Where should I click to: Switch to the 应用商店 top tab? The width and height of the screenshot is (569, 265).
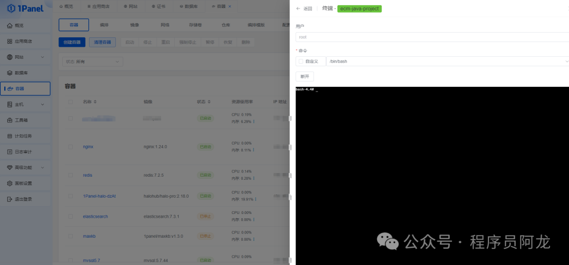[x=99, y=6]
